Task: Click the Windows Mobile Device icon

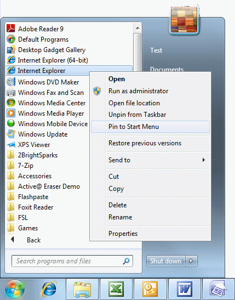Action: (11, 123)
